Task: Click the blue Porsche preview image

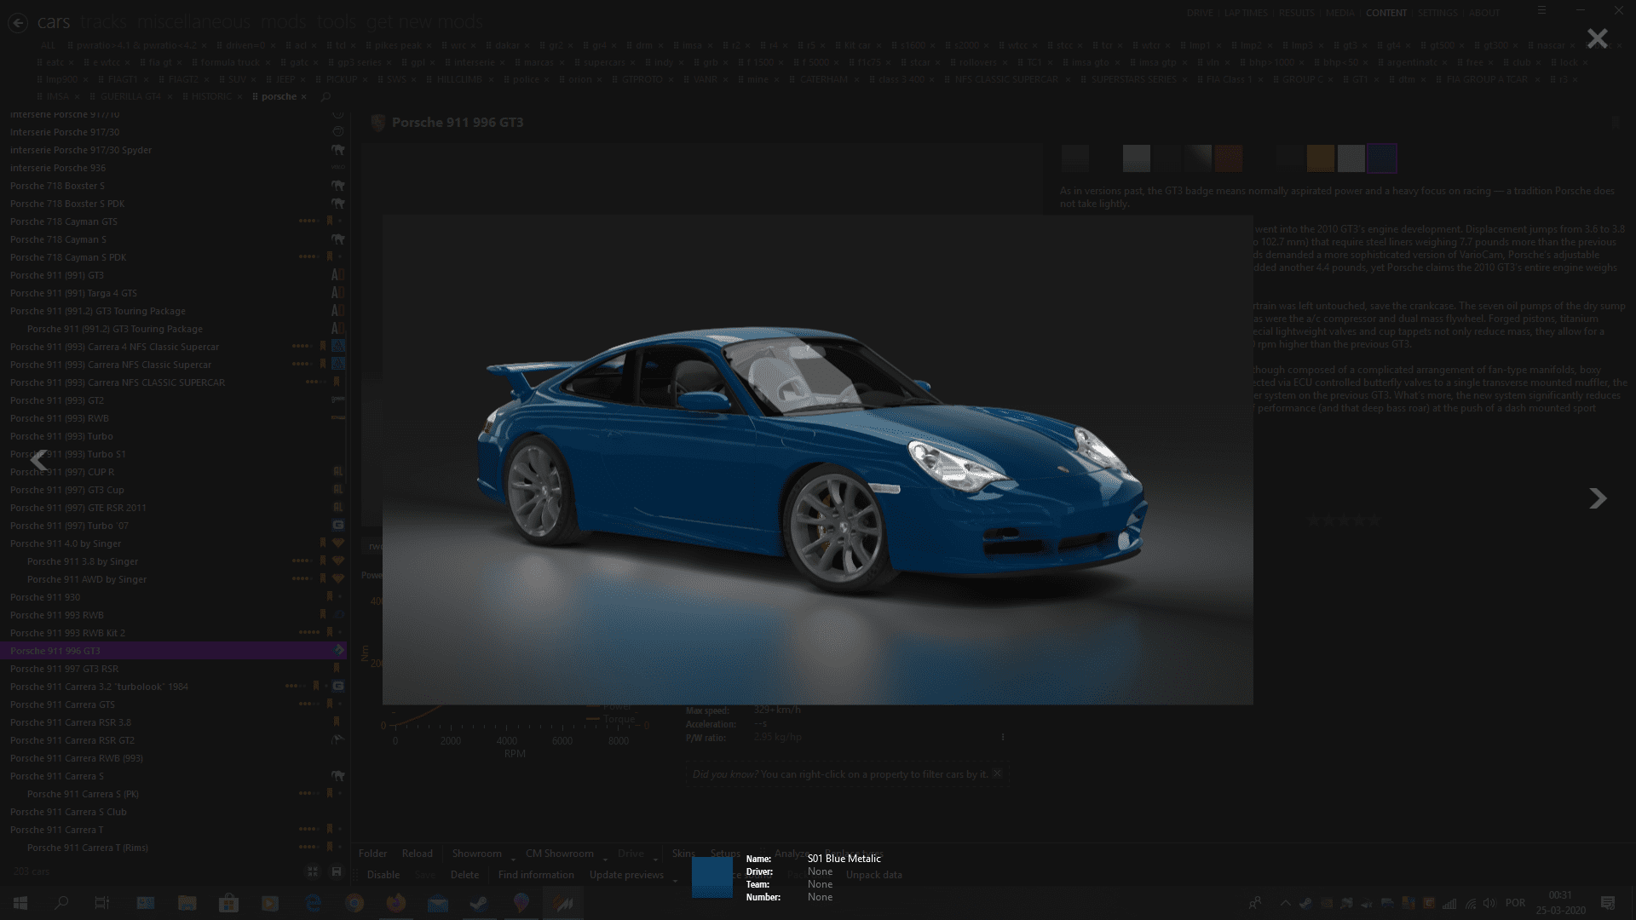Action: (x=817, y=460)
